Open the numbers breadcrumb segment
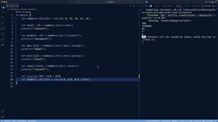Screen dimensions: 218x122 click(32, 9)
